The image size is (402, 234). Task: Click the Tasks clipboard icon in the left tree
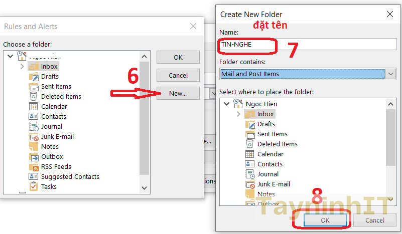pos(34,187)
